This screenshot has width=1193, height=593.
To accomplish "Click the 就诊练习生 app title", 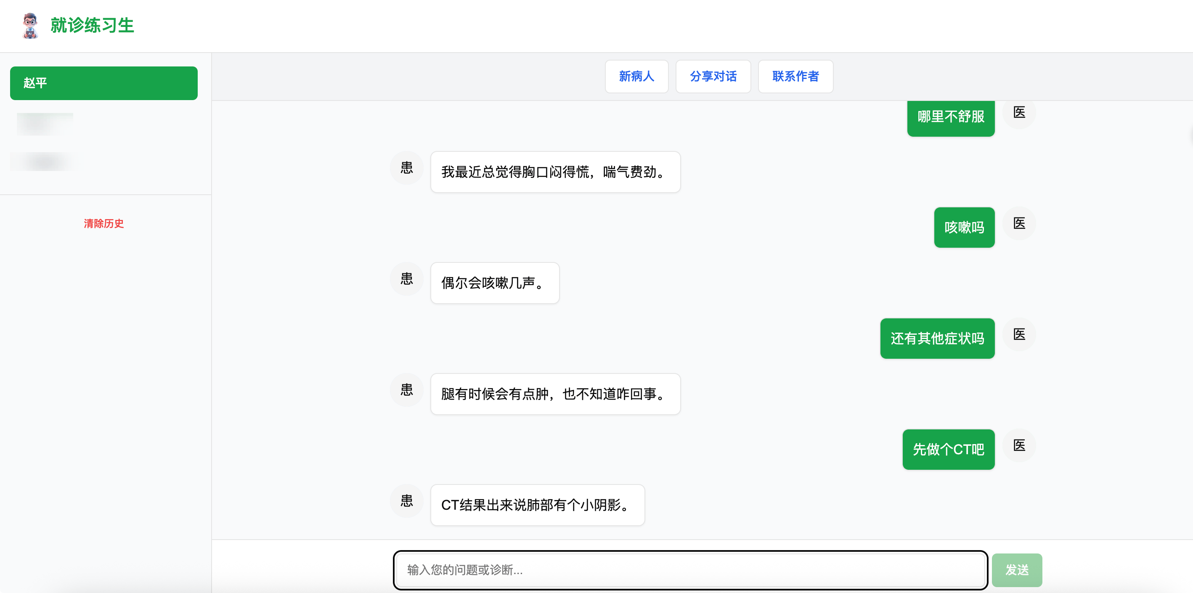I will click(92, 26).
